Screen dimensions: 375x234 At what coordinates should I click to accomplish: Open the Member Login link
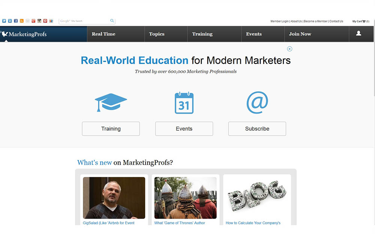(x=279, y=21)
